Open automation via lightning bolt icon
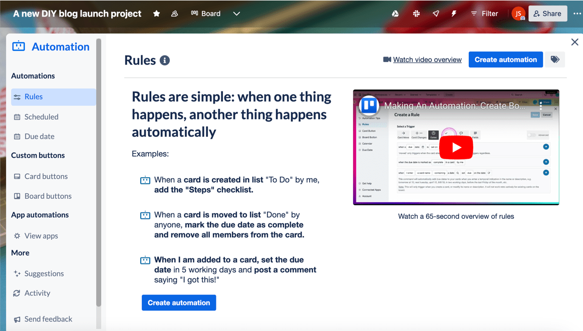This screenshot has height=331, width=583. tap(454, 14)
